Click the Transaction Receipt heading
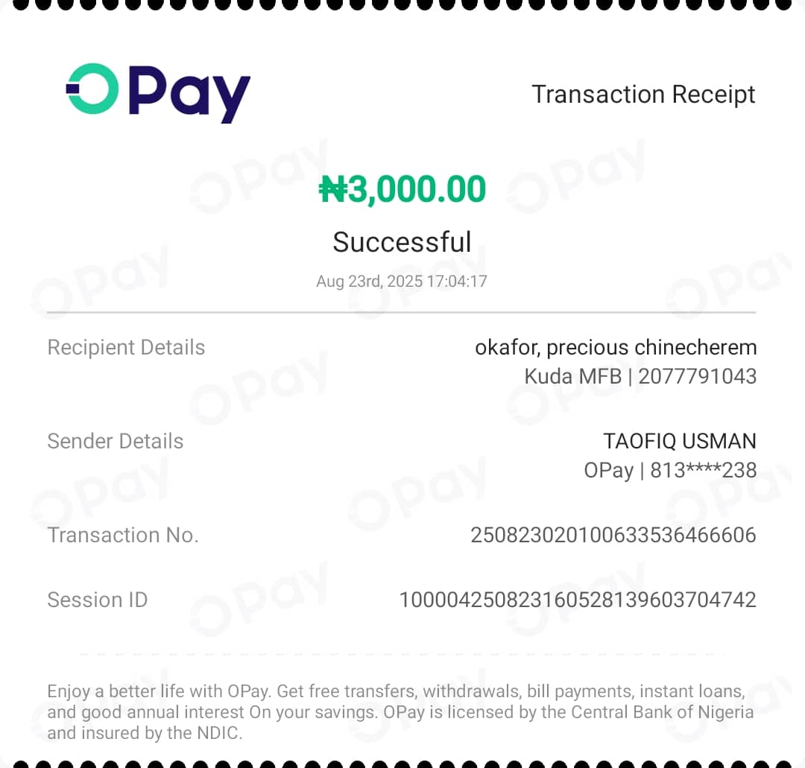The width and height of the screenshot is (805, 768). [643, 95]
